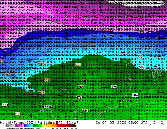Click the 580 contour height label
Screen dimensions: 167x129
pyautogui.click(x=42, y=64)
